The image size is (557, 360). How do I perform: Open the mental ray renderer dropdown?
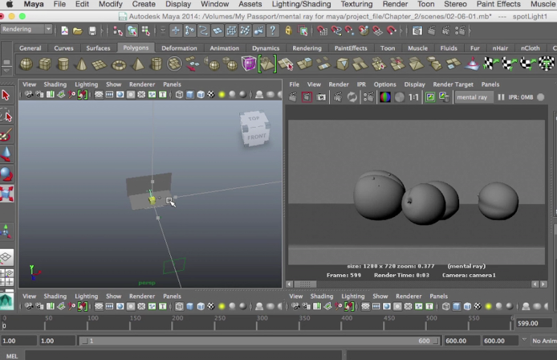click(x=474, y=97)
